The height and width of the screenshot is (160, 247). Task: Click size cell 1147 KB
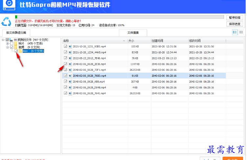click(135, 64)
